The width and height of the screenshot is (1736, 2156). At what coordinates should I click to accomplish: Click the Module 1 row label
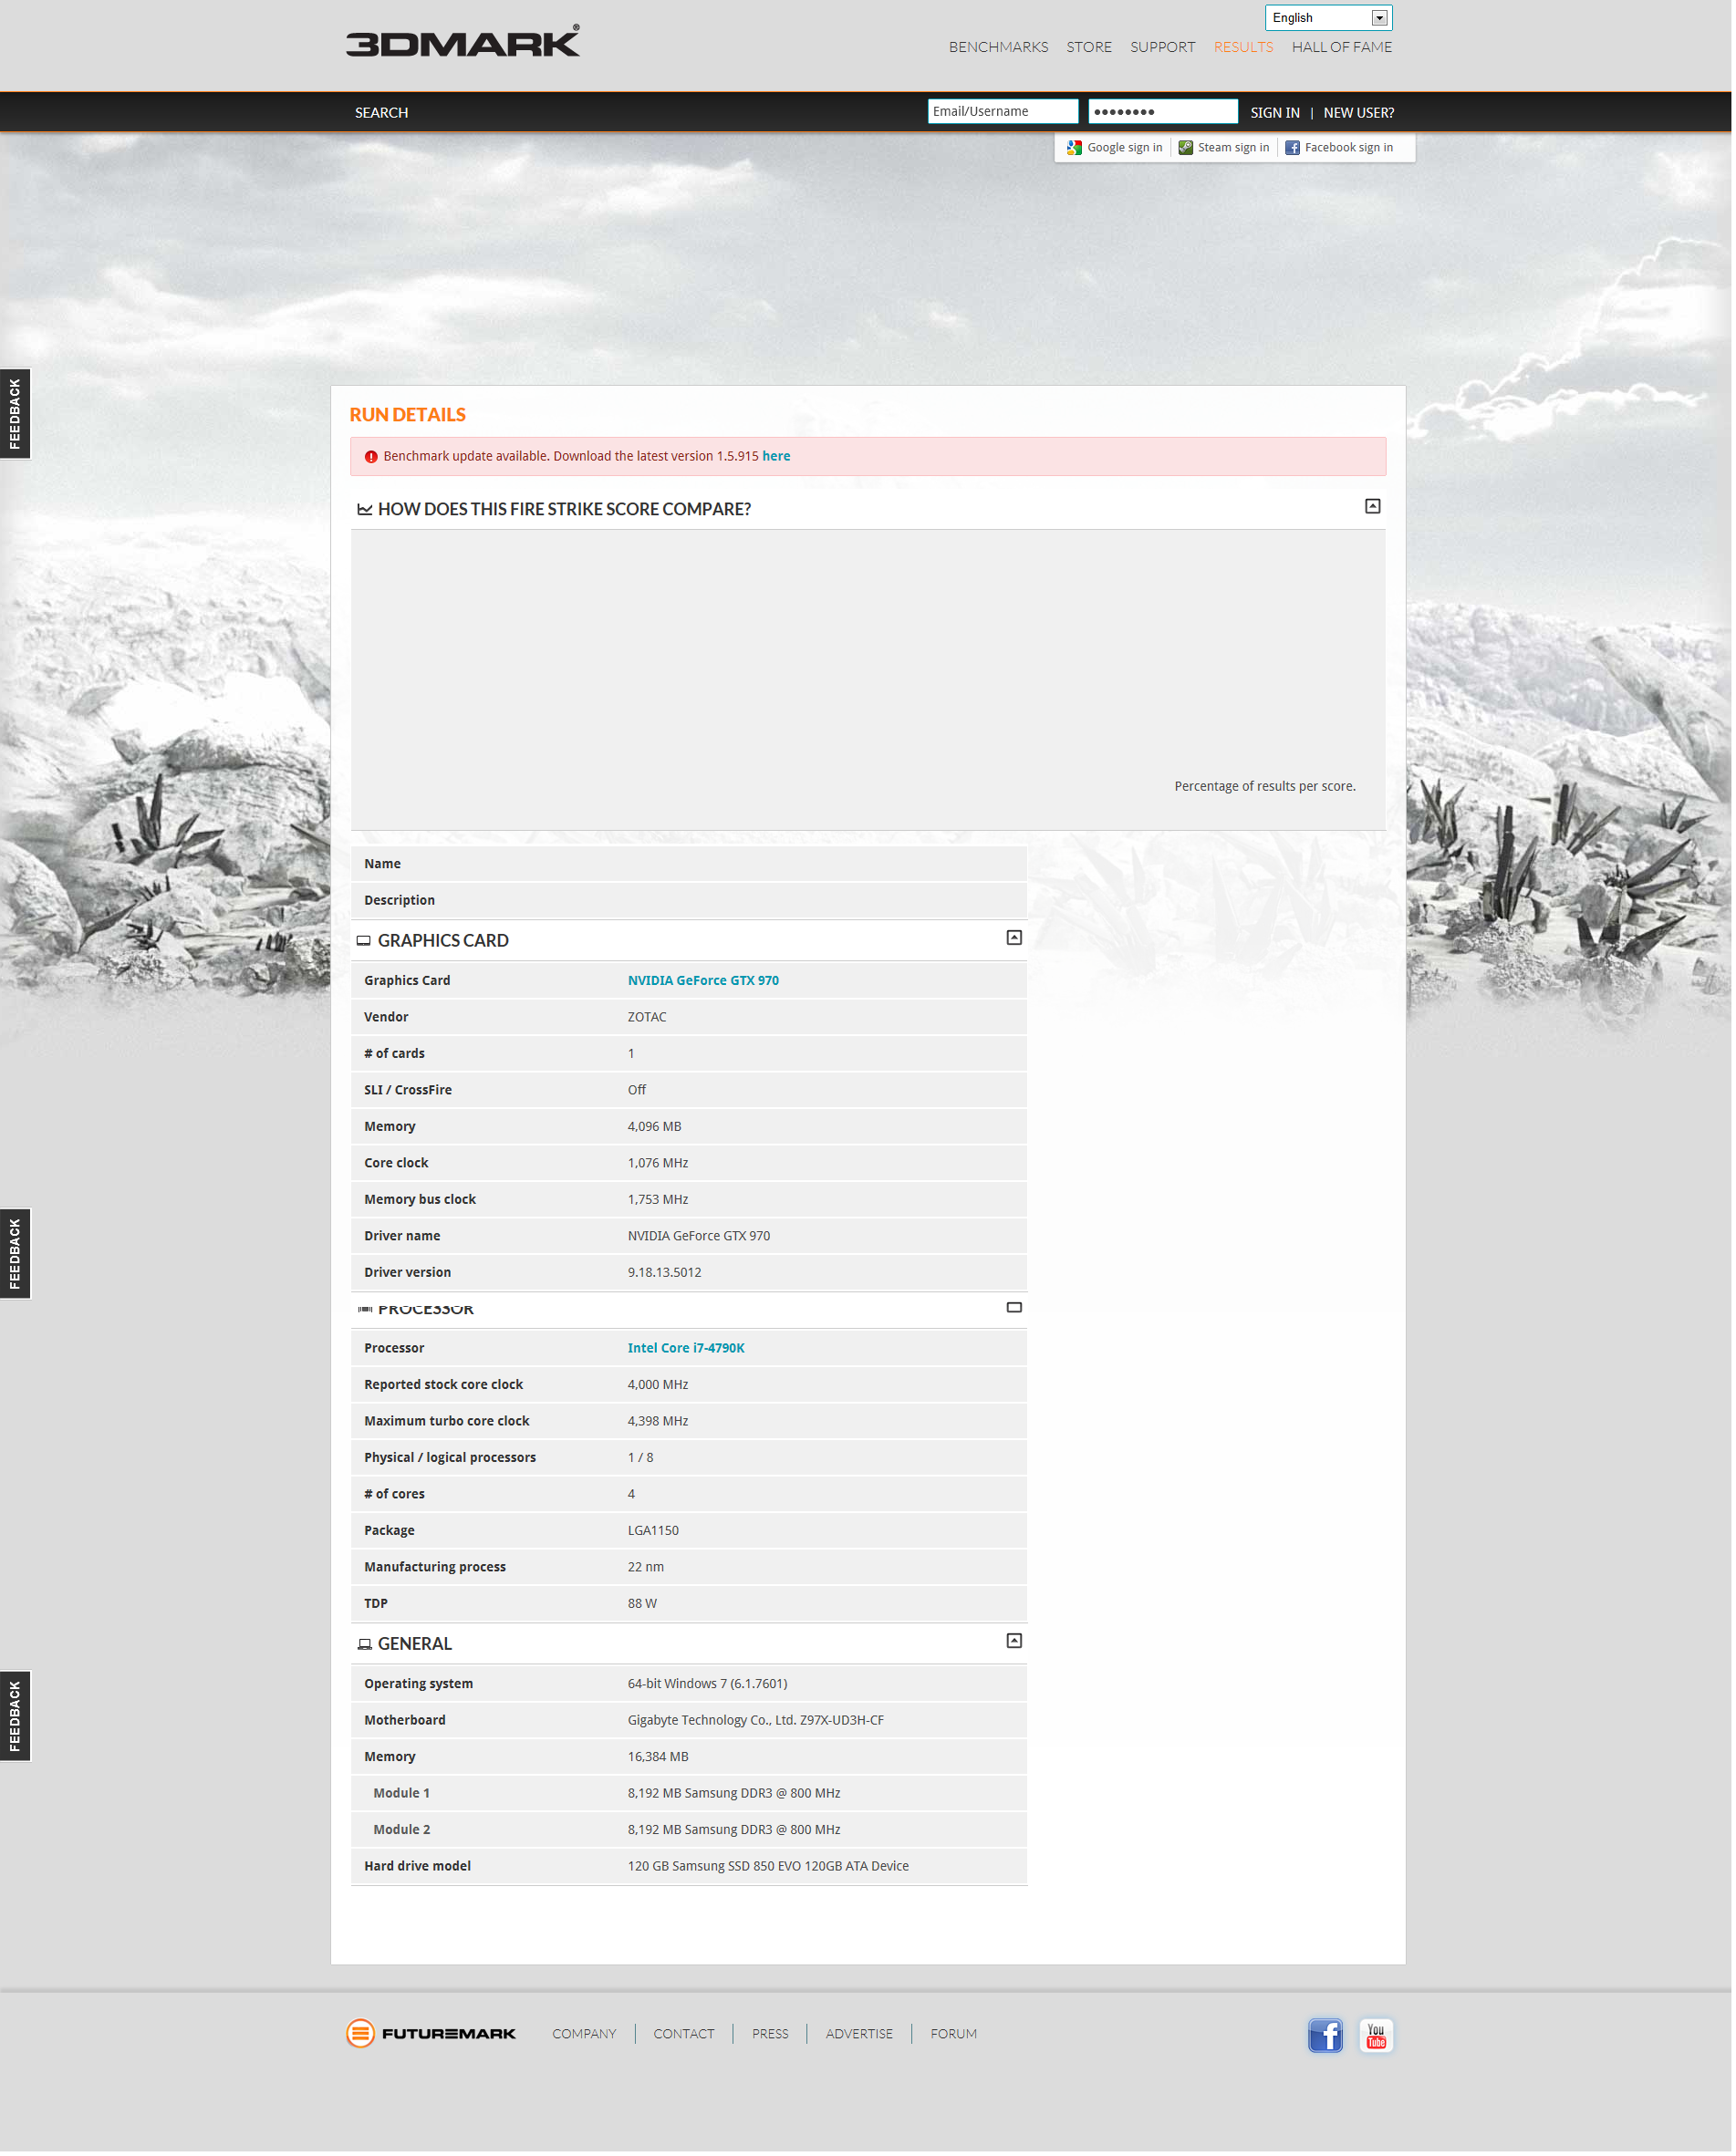point(401,1794)
